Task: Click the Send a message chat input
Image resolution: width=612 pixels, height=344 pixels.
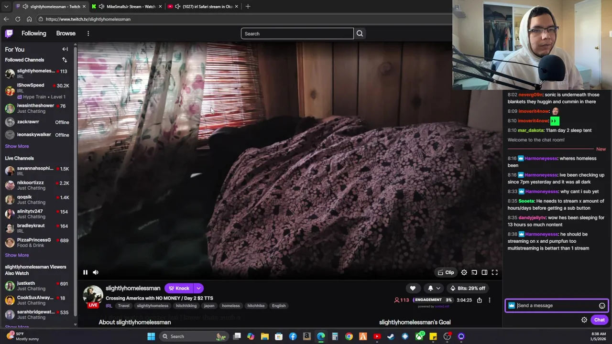Action: (556, 306)
